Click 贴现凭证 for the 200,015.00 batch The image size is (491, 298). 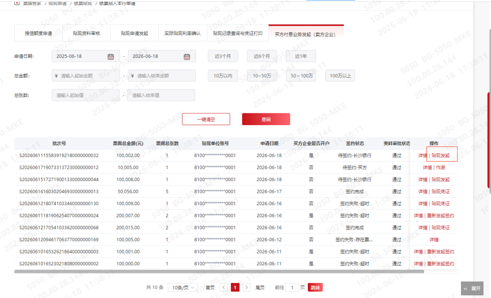440,227
